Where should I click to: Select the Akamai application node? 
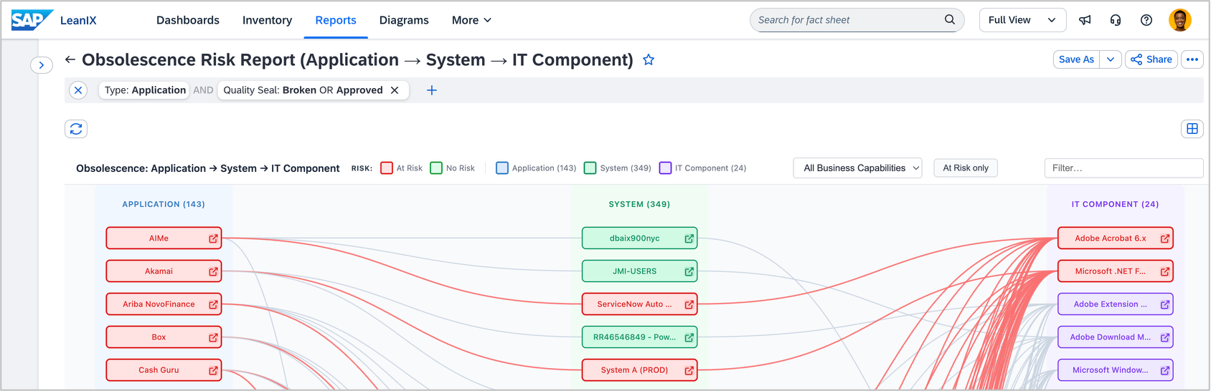pos(164,271)
